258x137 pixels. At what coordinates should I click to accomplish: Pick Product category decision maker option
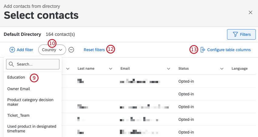[x=30, y=102]
